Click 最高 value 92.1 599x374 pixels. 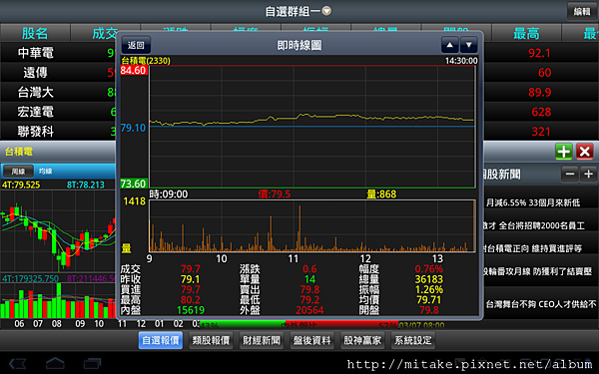click(x=539, y=53)
